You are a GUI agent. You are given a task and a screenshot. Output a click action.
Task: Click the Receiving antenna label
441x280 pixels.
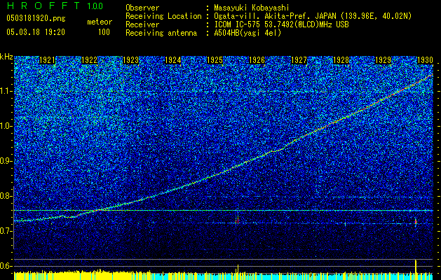click(161, 33)
